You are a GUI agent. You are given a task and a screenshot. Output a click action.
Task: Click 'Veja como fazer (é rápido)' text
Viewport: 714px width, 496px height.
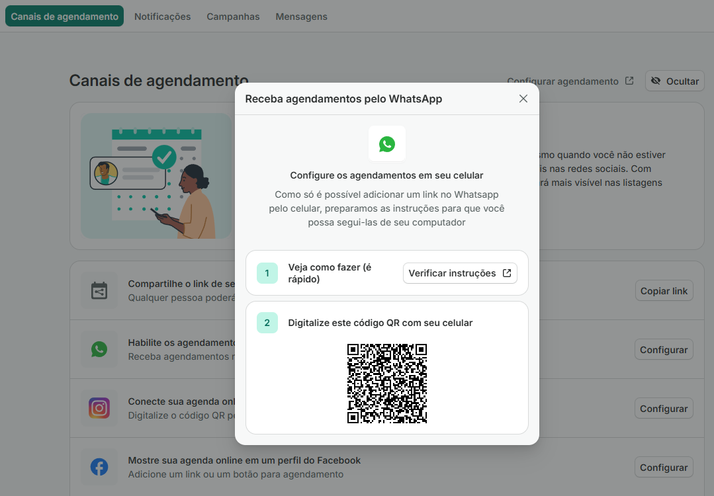point(330,273)
